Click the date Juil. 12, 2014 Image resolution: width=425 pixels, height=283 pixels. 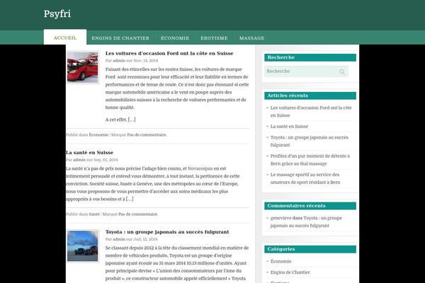[x=145, y=239]
